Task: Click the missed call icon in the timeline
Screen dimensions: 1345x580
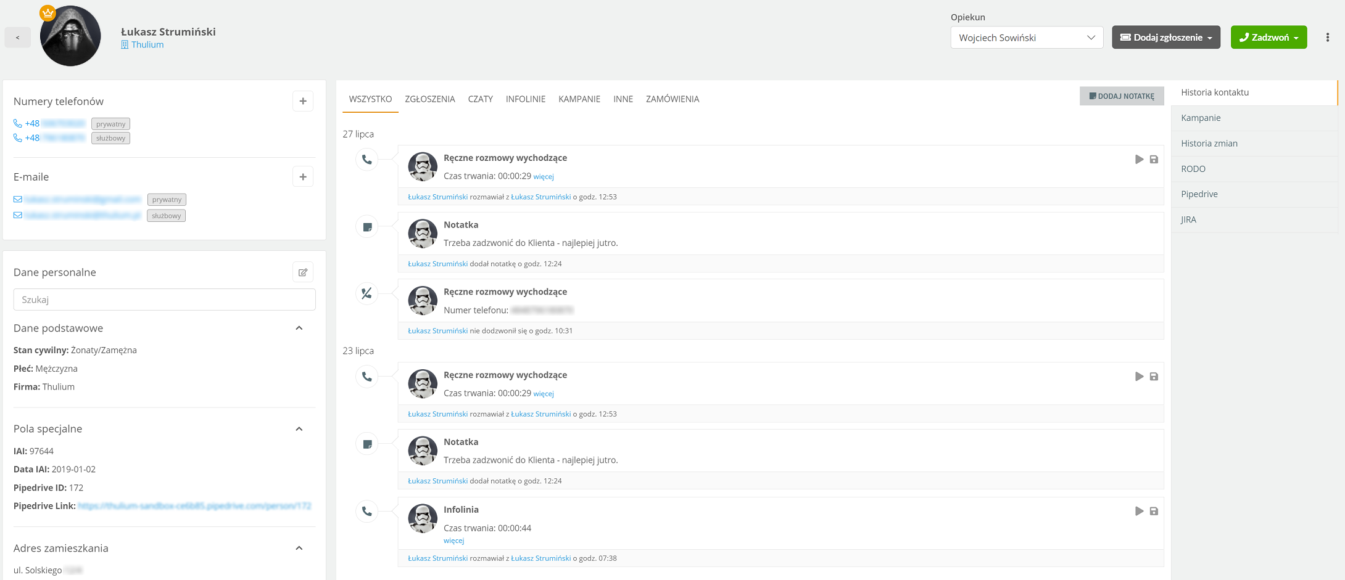Action: click(367, 293)
